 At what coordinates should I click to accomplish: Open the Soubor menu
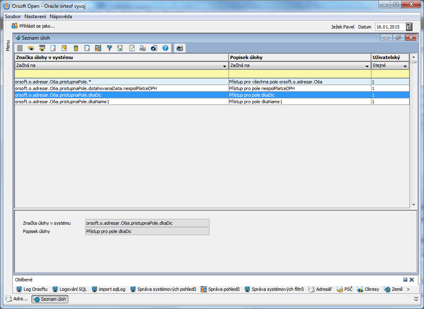click(x=13, y=17)
